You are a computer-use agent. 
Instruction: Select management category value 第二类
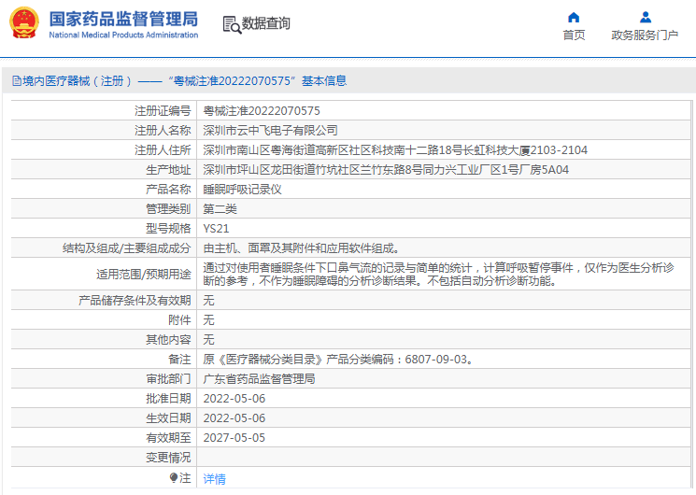(x=220, y=208)
